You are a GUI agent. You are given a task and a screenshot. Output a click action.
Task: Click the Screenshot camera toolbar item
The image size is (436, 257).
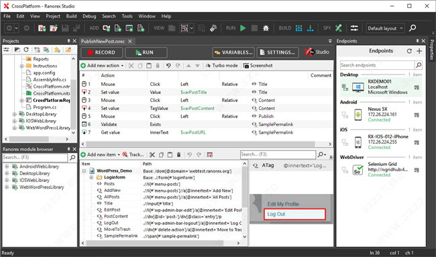(258, 66)
